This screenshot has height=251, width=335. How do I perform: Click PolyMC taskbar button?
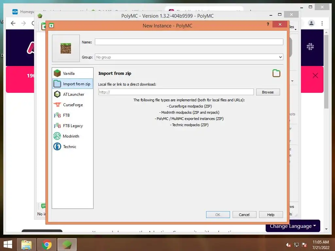pos(67,244)
